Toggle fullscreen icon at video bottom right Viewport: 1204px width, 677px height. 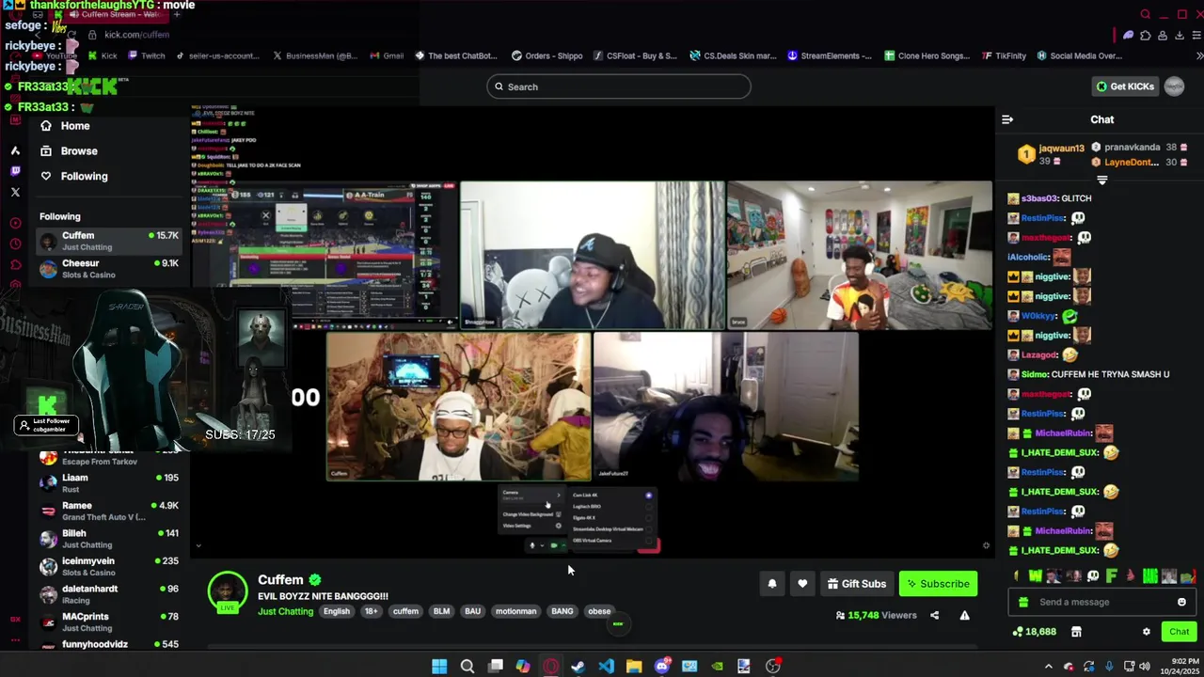(986, 545)
